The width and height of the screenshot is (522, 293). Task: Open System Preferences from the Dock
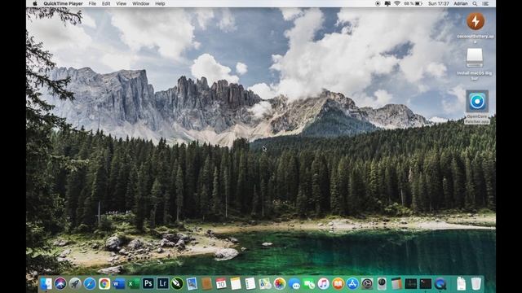(x=367, y=284)
